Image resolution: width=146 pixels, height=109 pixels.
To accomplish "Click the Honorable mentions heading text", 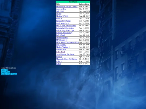I will (x=9, y=68).
